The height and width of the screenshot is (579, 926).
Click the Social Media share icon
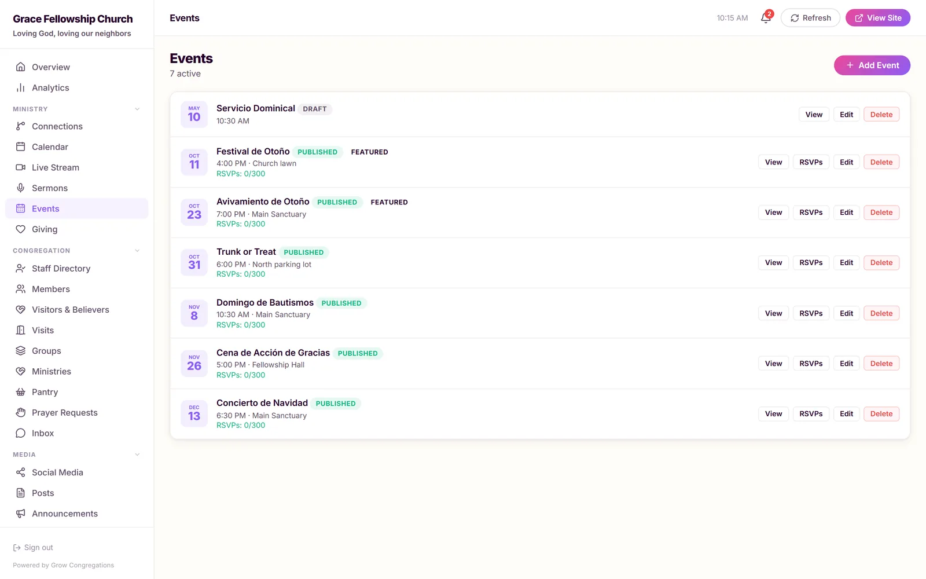click(21, 472)
